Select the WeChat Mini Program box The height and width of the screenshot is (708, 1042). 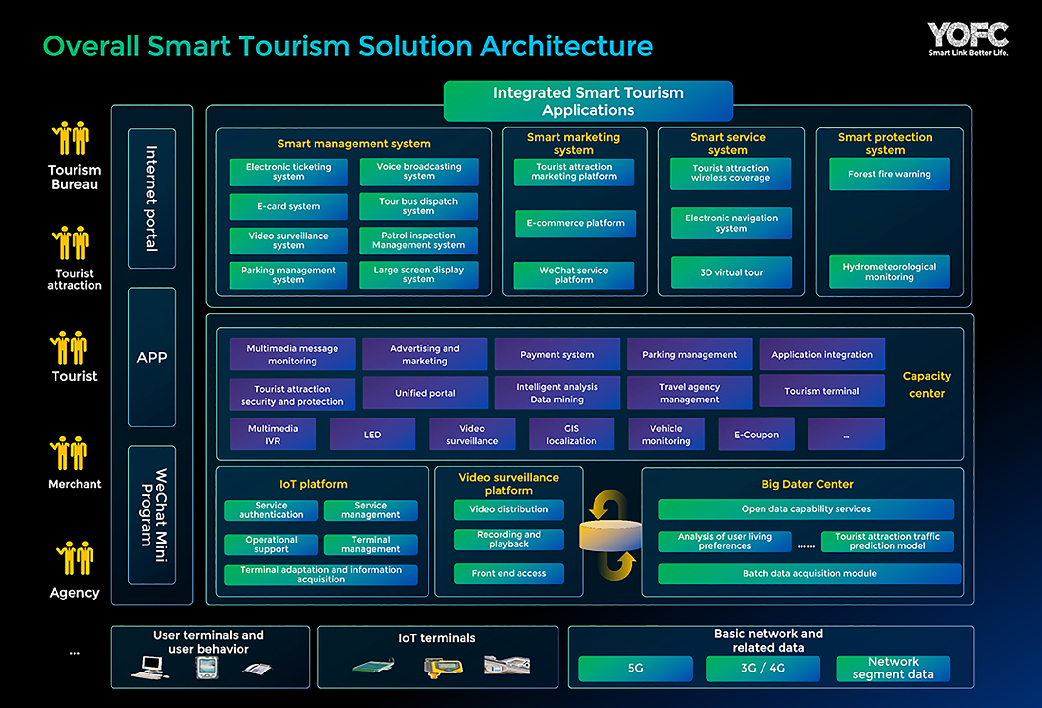tap(152, 515)
